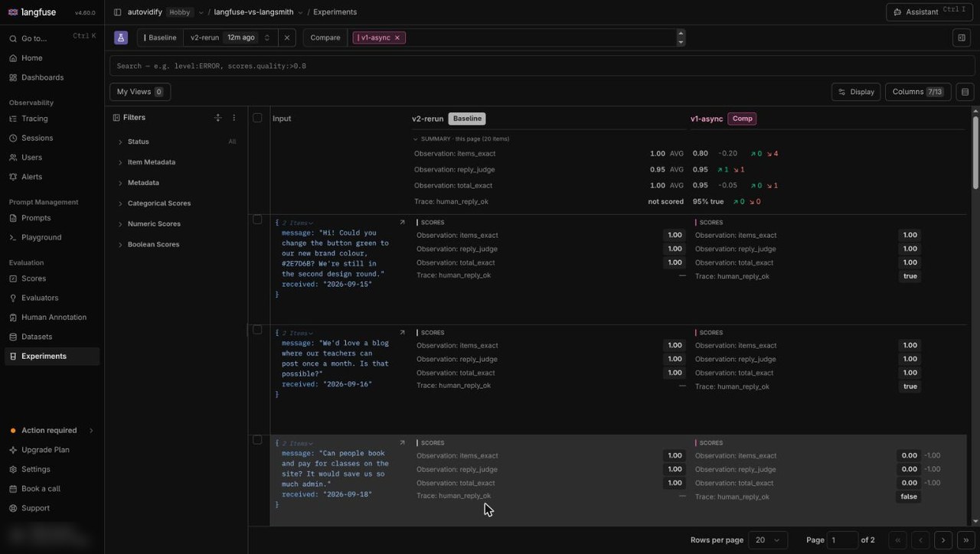
Task: Expand the Boolean Scores filter
Action: 178,245
